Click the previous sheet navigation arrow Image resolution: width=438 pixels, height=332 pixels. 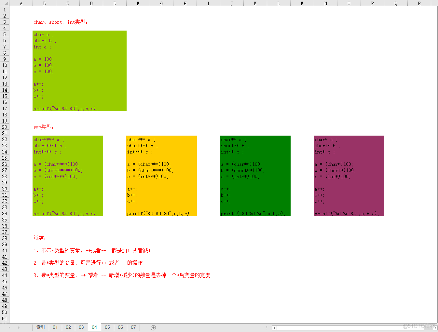[x=10, y=327]
